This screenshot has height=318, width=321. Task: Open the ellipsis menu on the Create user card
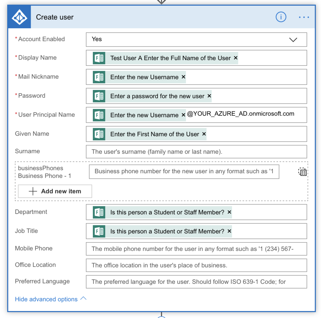click(x=304, y=17)
